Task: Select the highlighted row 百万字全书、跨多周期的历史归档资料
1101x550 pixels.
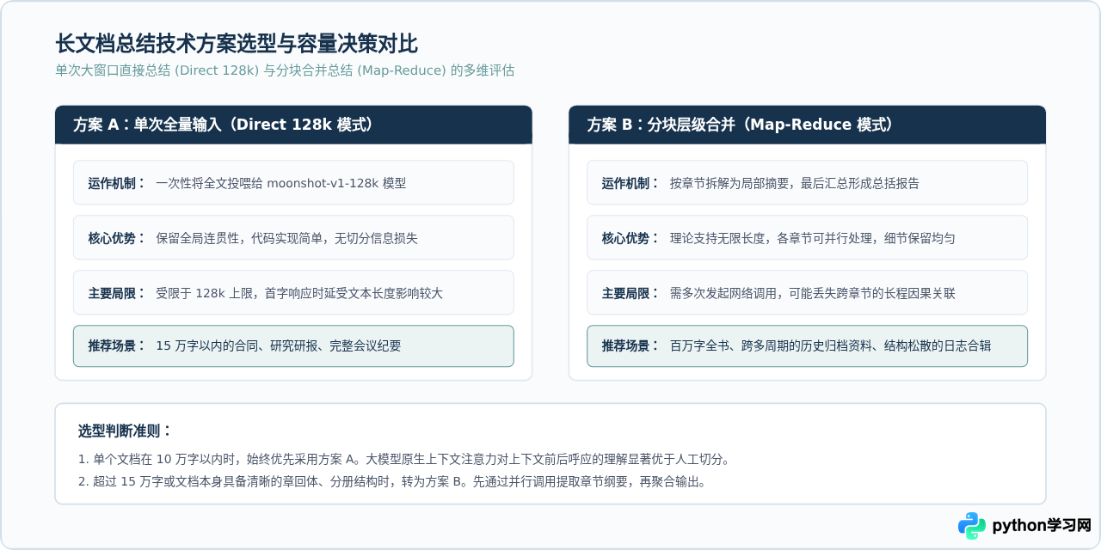Action: [x=807, y=345]
